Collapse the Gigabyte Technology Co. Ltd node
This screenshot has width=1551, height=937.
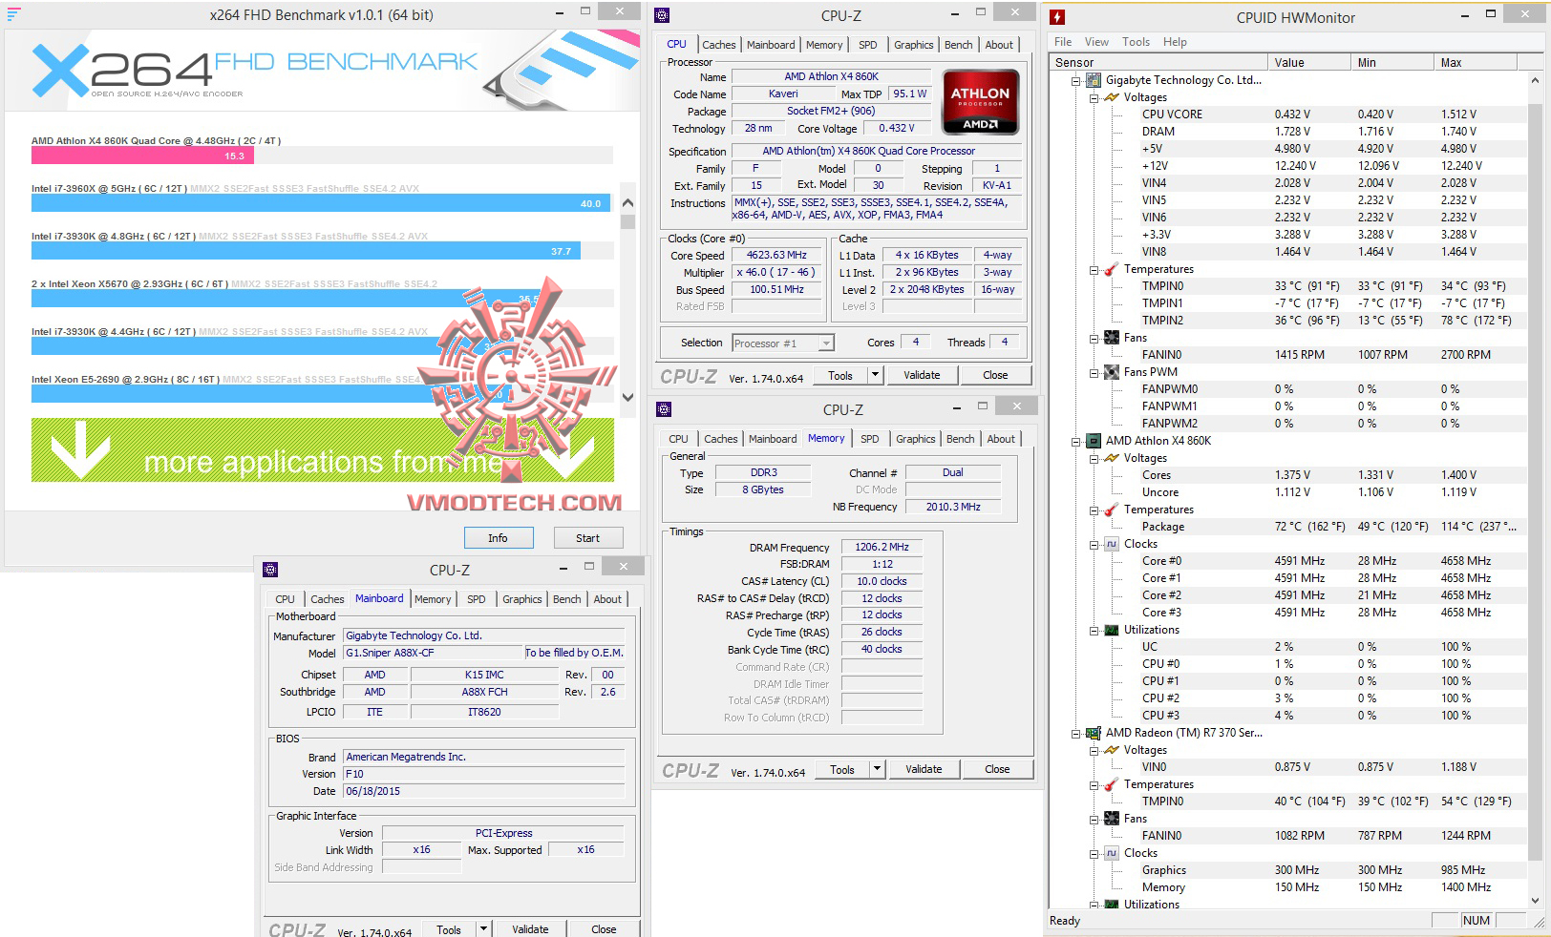1076,81
